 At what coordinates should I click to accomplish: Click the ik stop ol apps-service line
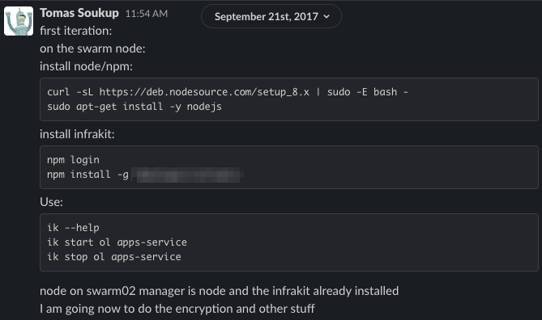coord(114,257)
